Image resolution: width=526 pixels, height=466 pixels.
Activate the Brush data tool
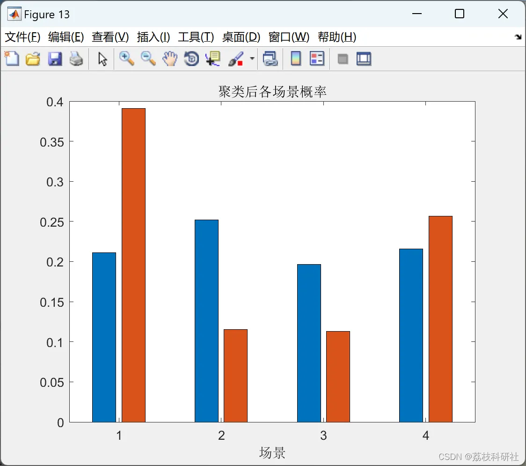[236, 59]
